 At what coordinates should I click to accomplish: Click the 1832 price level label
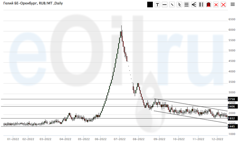232,119
